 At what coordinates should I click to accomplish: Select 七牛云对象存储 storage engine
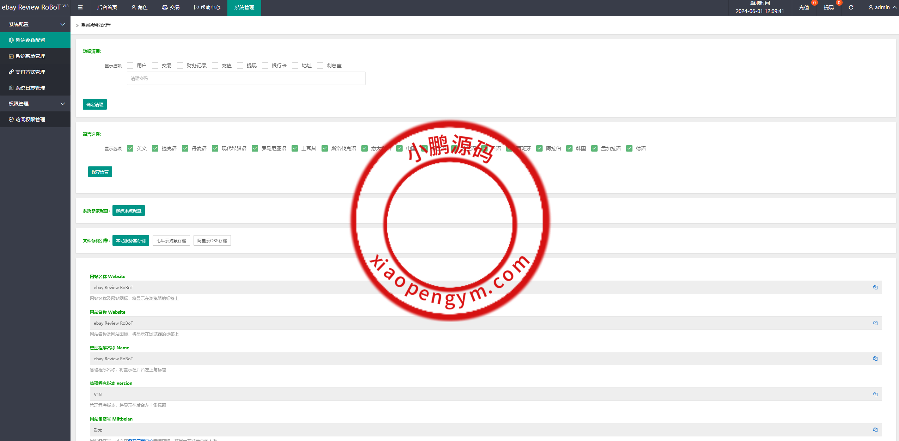171,240
